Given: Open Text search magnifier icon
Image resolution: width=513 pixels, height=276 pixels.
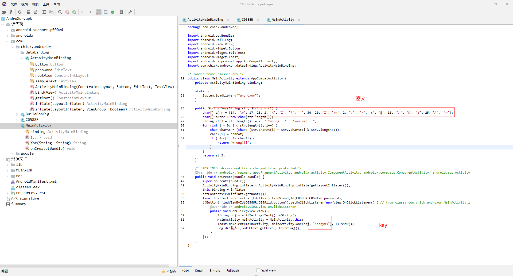Looking at the screenshot, I should [60, 12].
